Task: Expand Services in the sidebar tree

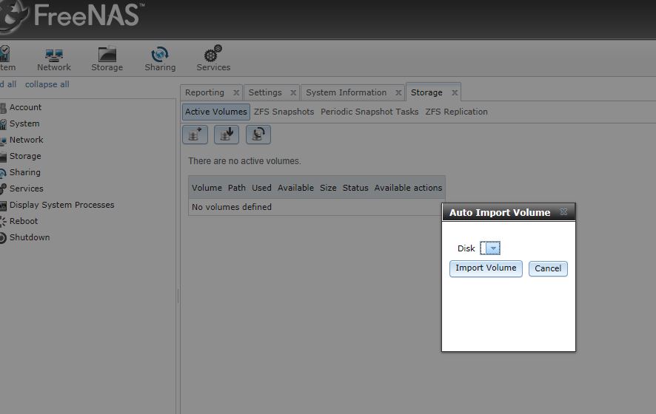Action: (x=26, y=189)
